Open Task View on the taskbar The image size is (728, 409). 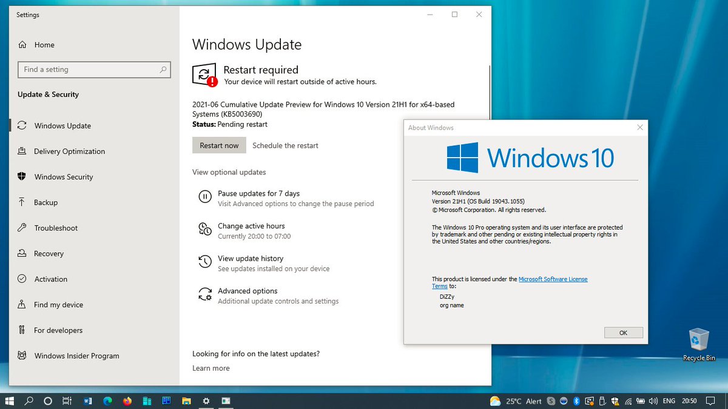pyautogui.click(x=67, y=401)
